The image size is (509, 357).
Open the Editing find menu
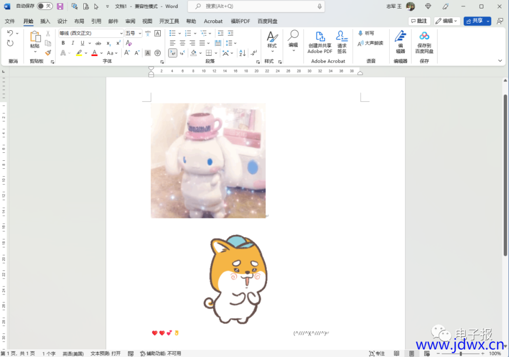[293, 41]
